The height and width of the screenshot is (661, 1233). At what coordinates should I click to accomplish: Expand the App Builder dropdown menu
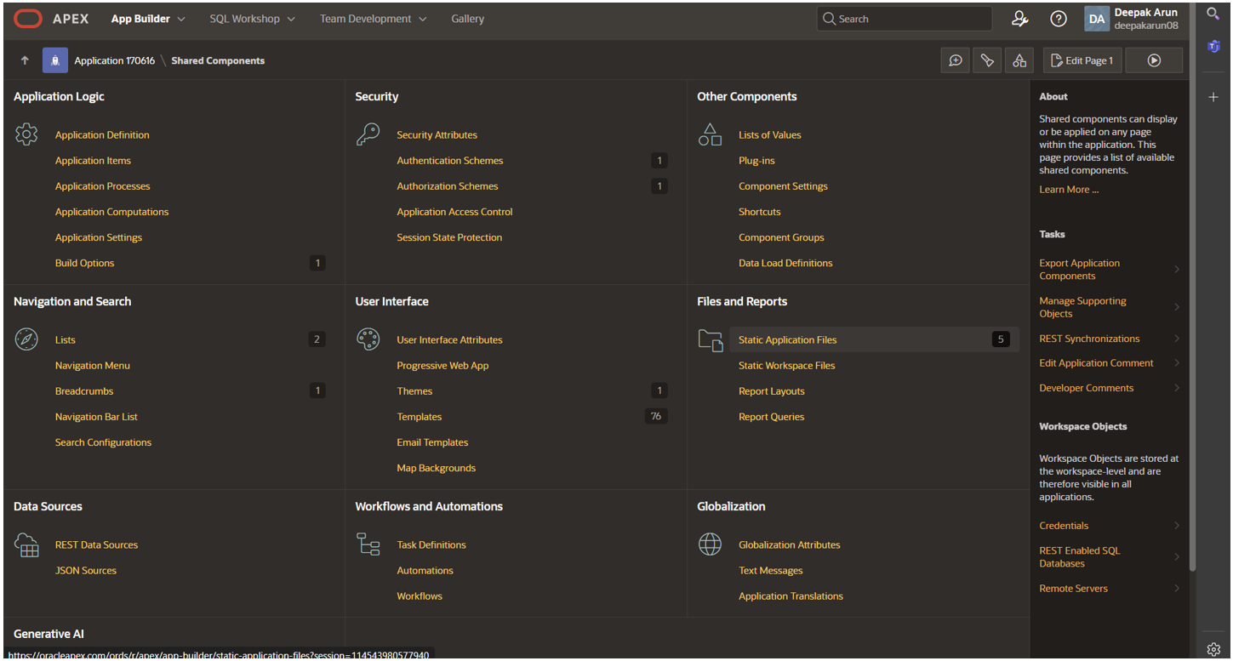[x=148, y=19]
